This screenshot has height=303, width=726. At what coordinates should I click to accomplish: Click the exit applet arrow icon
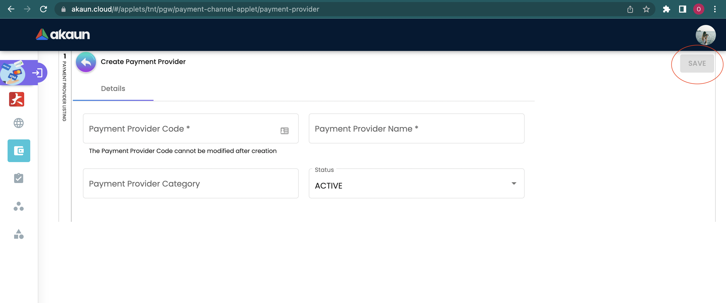pyautogui.click(x=37, y=73)
